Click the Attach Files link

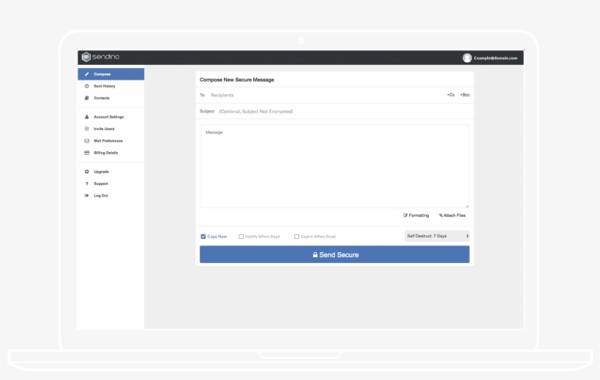(x=452, y=216)
